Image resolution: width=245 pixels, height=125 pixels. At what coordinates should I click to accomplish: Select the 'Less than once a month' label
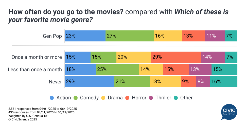[35, 69]
